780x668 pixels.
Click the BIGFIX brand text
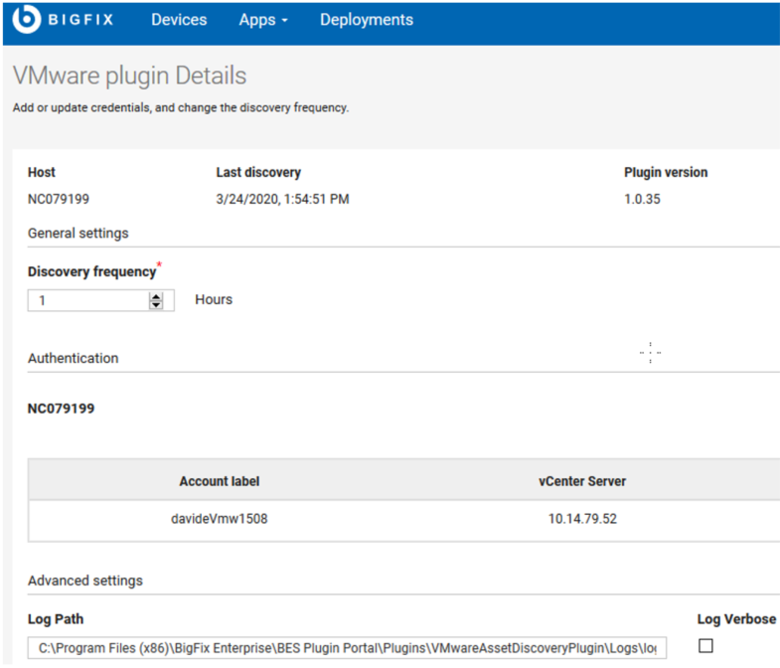[x=81, y=20]
